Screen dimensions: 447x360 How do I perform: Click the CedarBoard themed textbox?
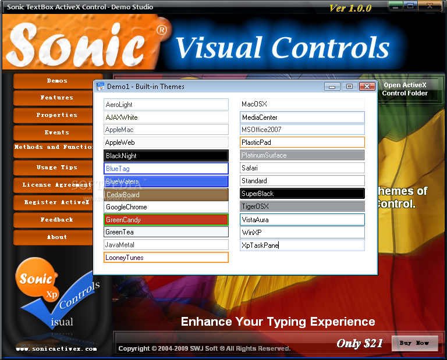pyautogui.click(x=166, y=194)
